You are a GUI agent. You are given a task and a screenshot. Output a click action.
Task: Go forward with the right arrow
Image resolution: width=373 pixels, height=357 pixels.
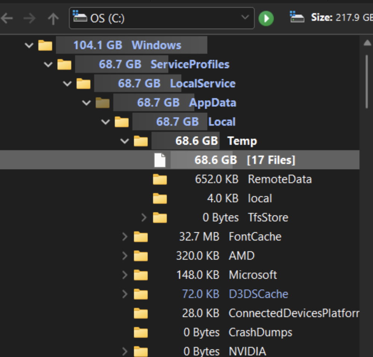click(x=30, y=18)
